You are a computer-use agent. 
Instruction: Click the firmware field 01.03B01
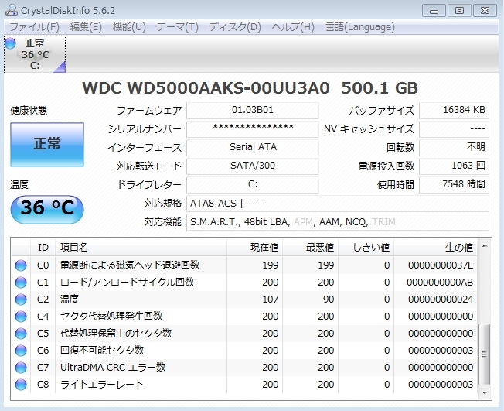253,111
